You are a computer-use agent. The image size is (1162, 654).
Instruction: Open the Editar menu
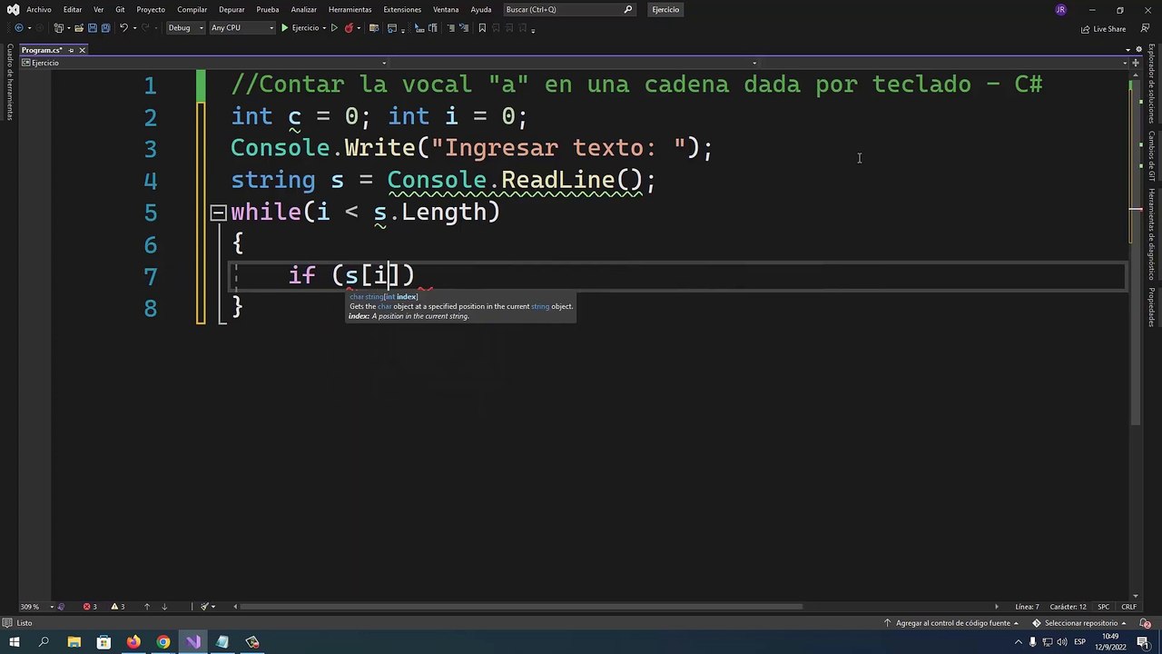(73, 9)
